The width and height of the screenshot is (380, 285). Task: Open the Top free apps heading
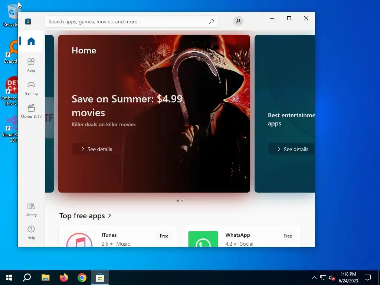pos(82,216)
